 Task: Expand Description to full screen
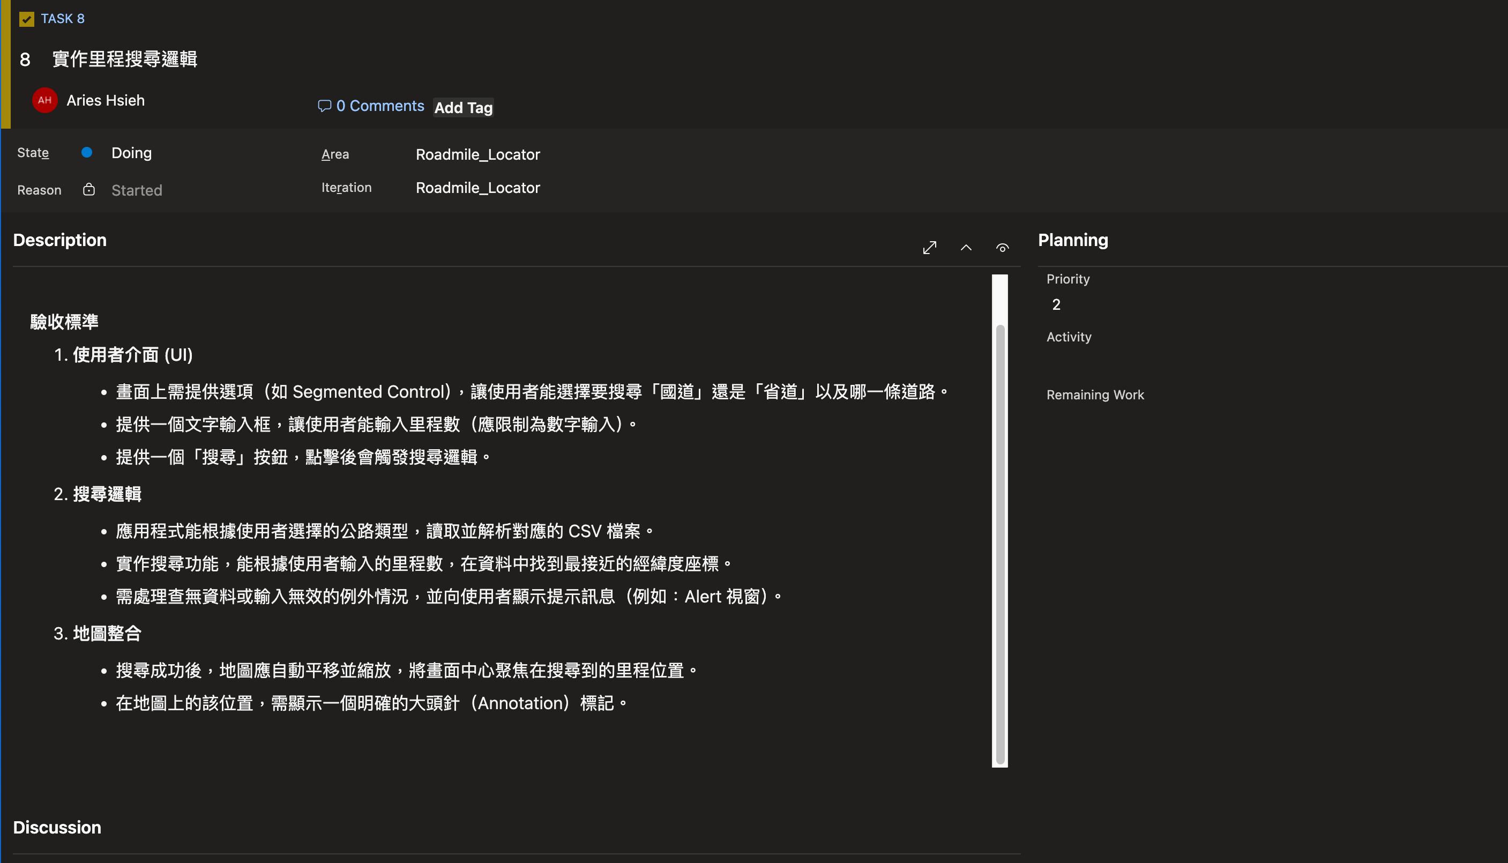929,248
